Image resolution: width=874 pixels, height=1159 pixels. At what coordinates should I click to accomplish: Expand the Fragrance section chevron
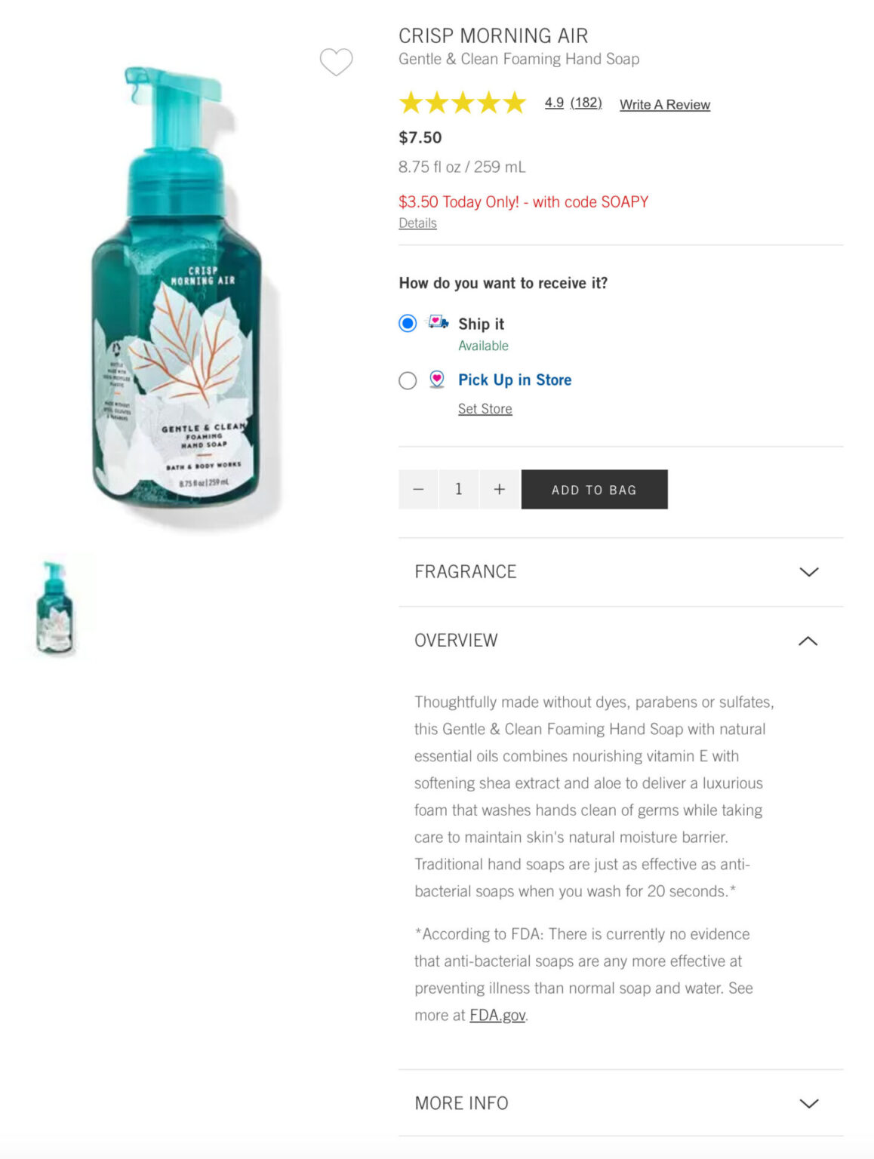click(x=808, y=572)
